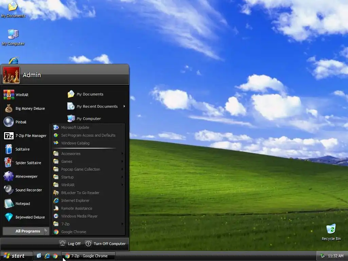The height and width of the screenshot is (261, 348).
Task: Launch Internet Explorer from All Programs
Action: coord(88,201)
